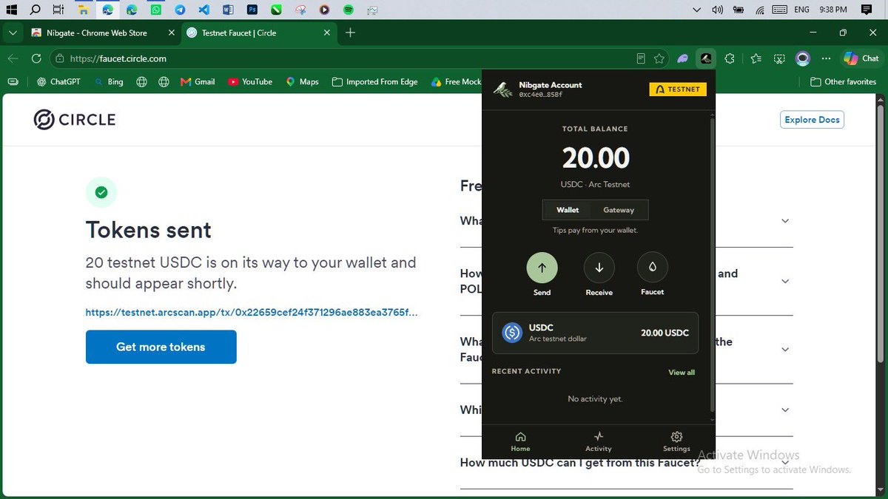The width and height of the screenshot is (888, 499).
Task: Expand the second FAQ chevron near 'and POL'
Action: pos(785,282)
